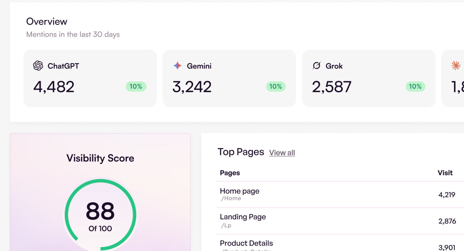Select the green 10% badge on the ChatGPT card

pos(136,86)
